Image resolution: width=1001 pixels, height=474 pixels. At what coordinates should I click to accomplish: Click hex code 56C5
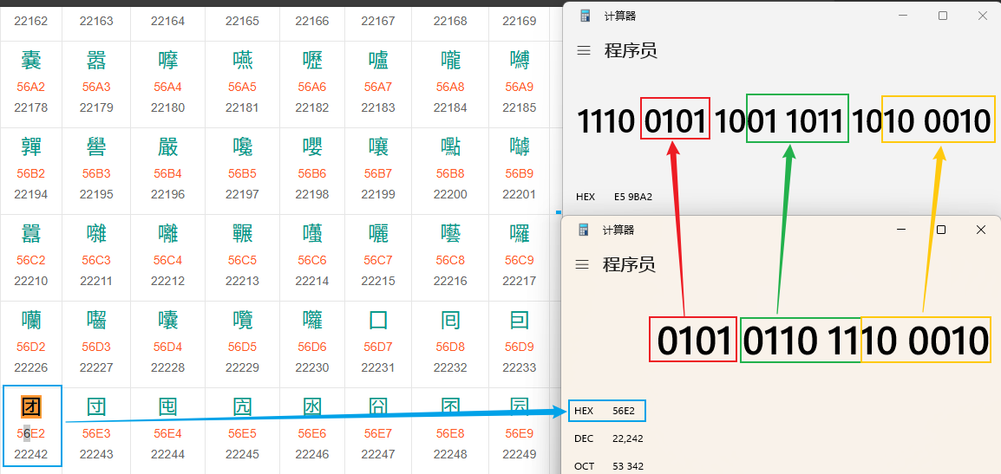[243, 260]
